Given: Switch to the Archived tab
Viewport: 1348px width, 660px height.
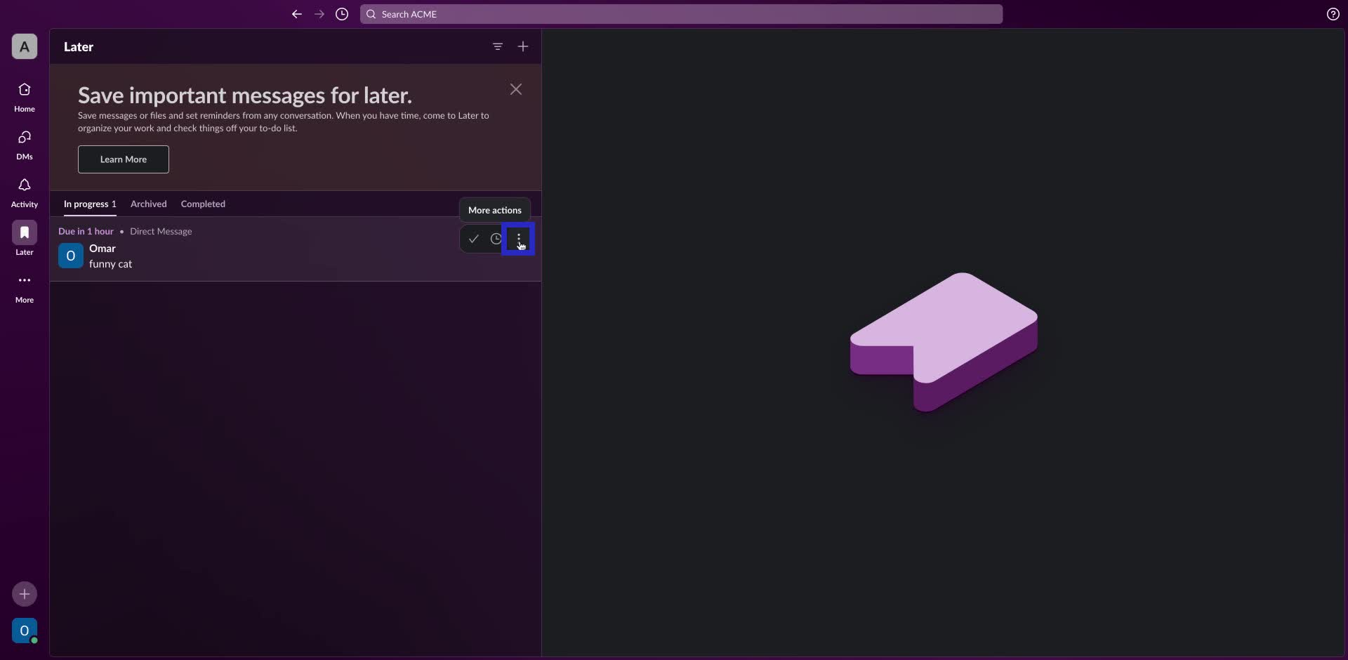Looking at the screenshot, I should [x=149, y=204].
